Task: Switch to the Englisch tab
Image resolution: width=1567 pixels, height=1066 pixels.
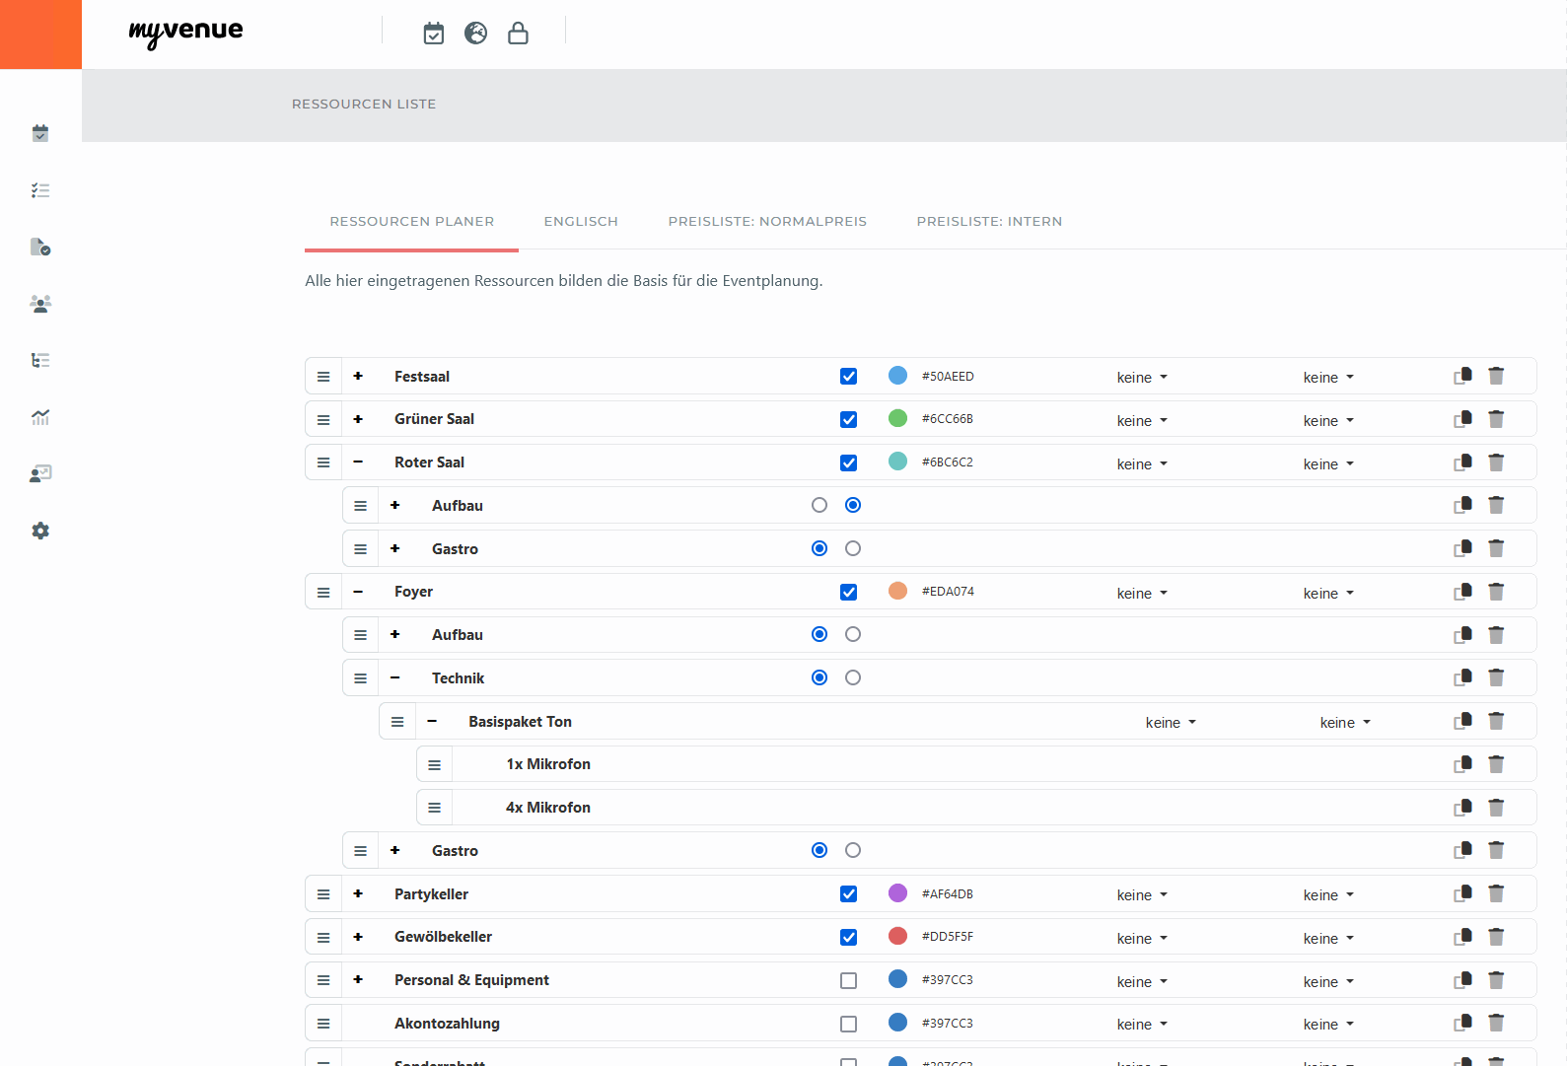Action: pos(581,222)
